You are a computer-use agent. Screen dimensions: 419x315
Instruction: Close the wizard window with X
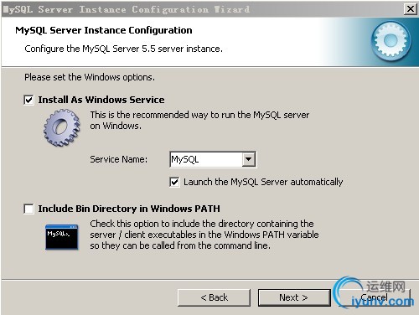(x=411, y=9)
